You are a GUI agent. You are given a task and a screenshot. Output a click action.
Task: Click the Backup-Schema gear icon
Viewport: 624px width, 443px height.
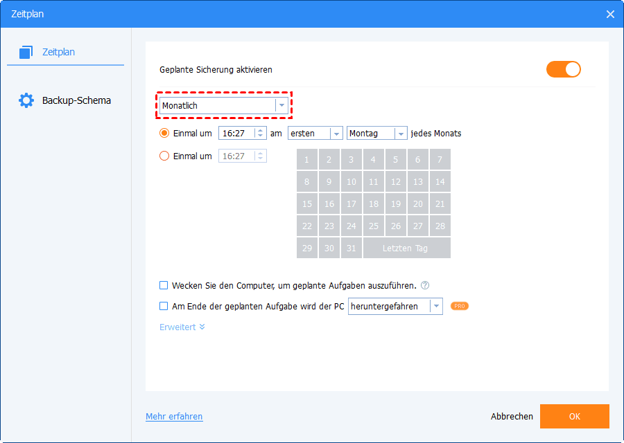coord(26,100)
